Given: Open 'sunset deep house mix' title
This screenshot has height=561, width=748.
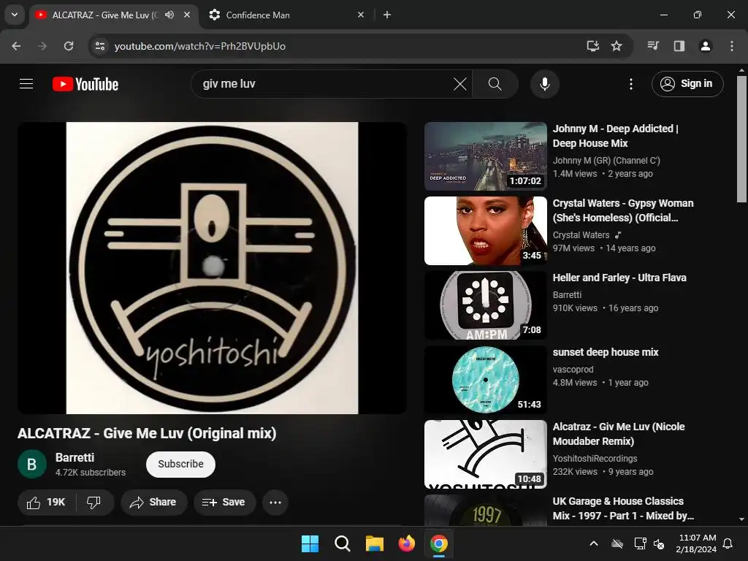Looking at the screenshot, I should coord(606,352).
